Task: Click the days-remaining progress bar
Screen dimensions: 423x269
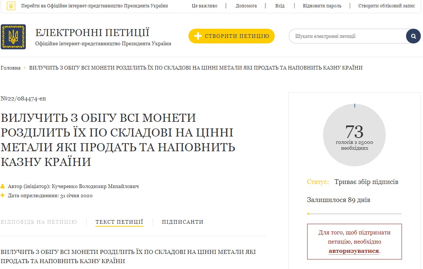Action: pyautogui.click(x=354, y=213)
